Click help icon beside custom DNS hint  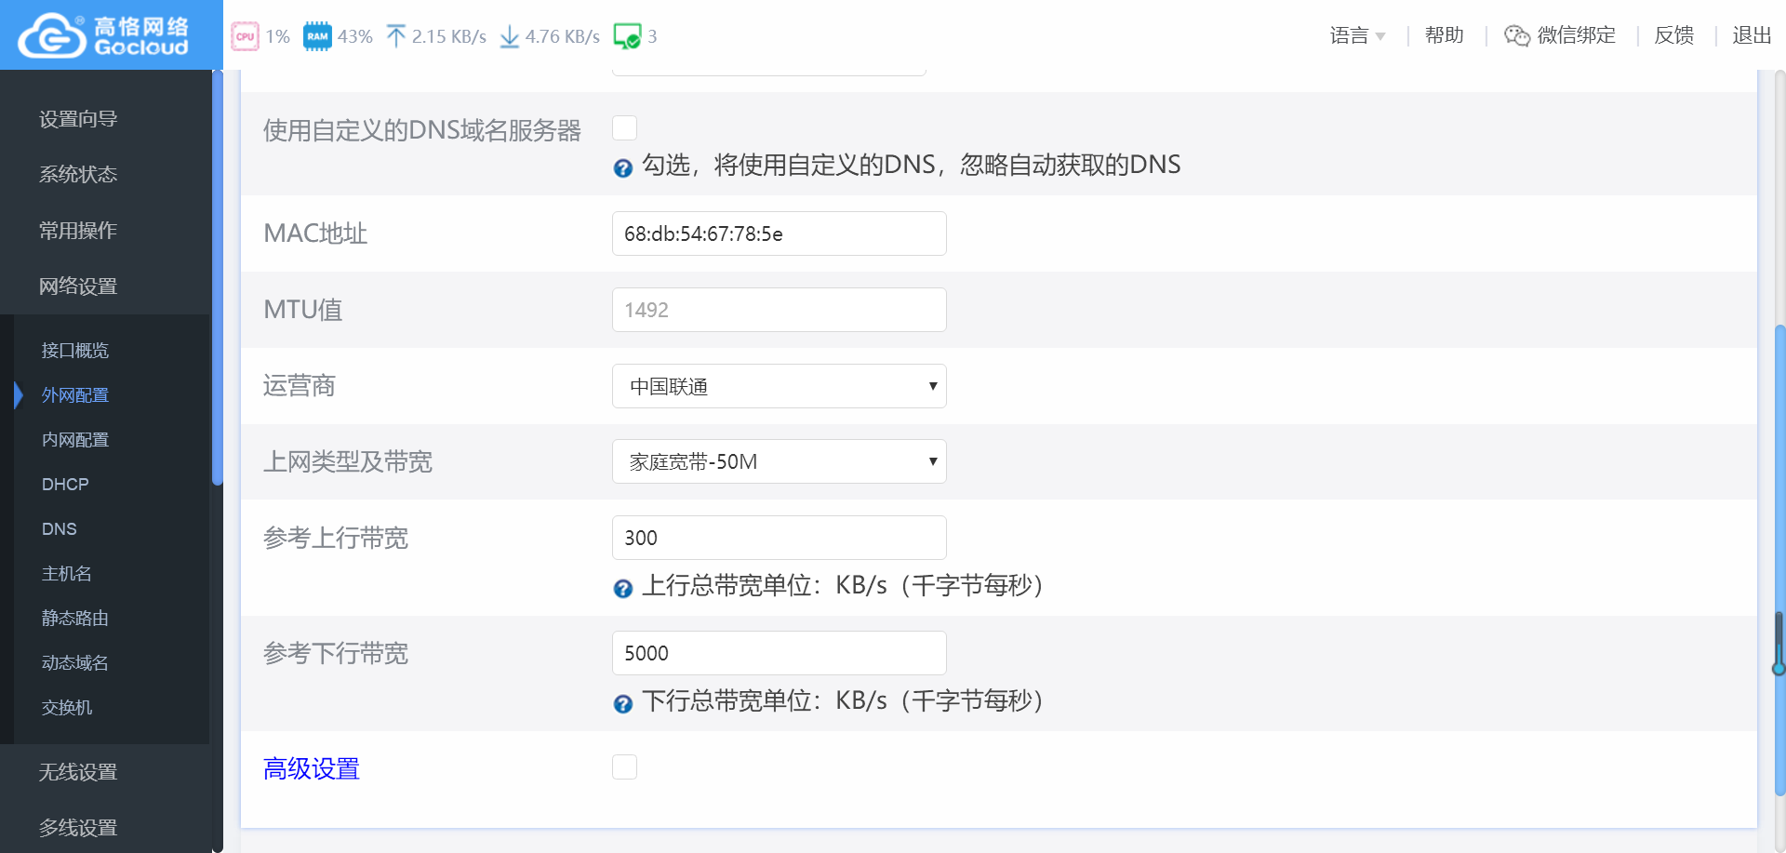pos(623,167)
